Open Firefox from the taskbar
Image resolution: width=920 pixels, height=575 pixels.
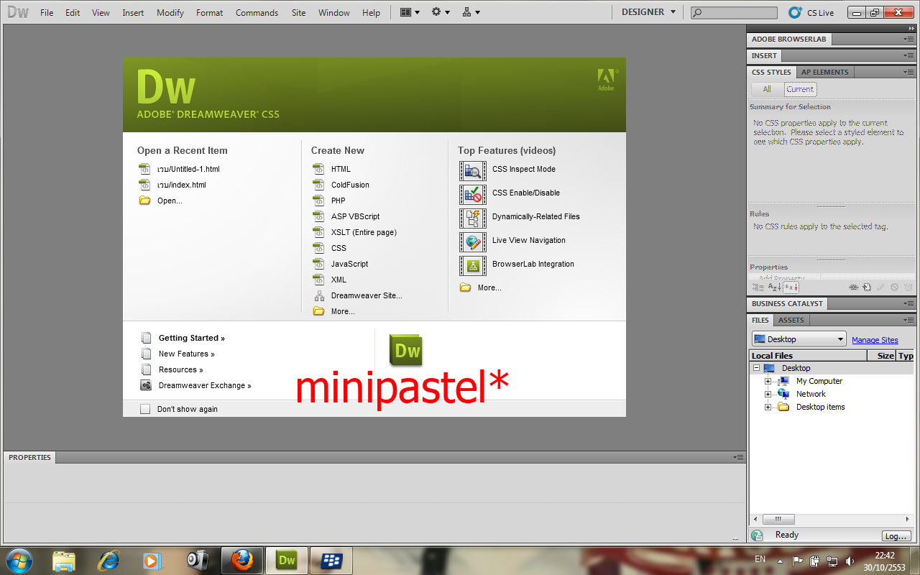[242, 561]
